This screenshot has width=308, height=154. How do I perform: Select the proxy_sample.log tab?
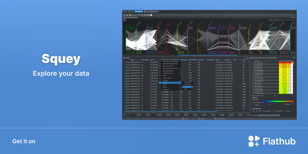[x=151, y=12]
